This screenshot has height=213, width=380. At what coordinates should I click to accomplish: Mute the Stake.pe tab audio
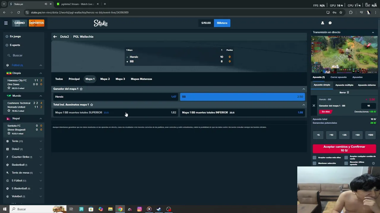(x=46, y=4)
